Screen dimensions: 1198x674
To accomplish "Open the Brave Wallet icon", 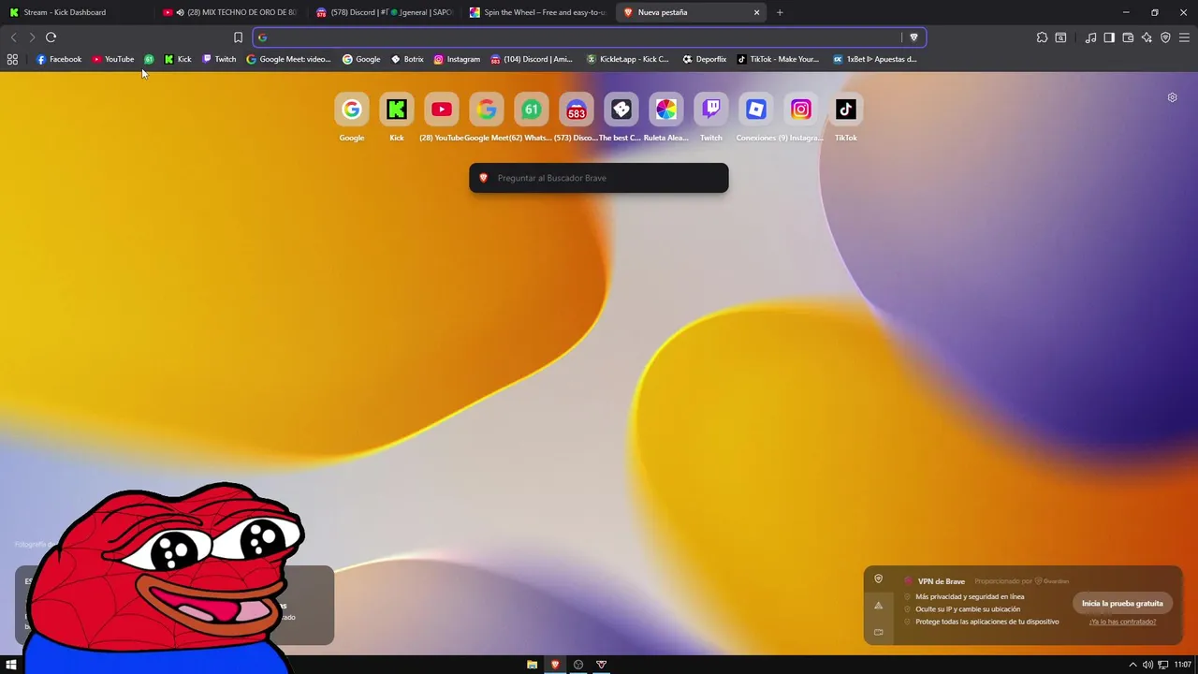I will pyautogui.click(x=1128, y=37).
